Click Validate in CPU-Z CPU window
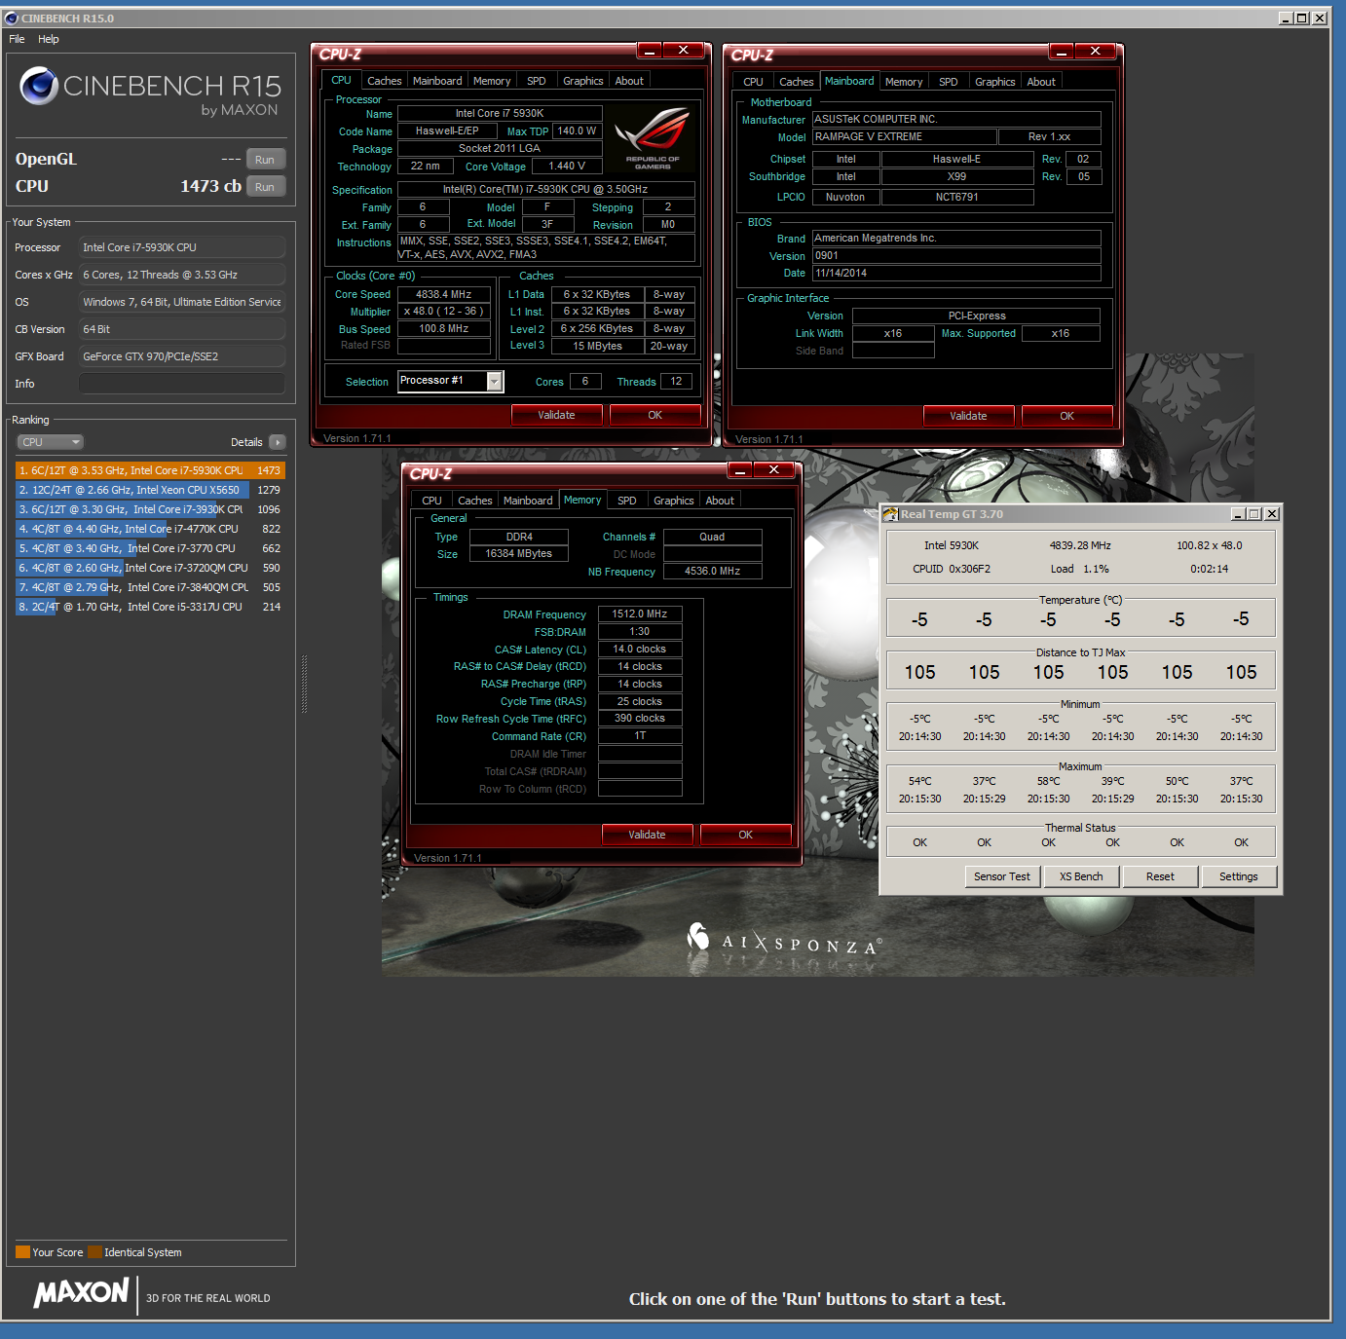The width and height of the screenshot is (1346, 1339). 556,415
